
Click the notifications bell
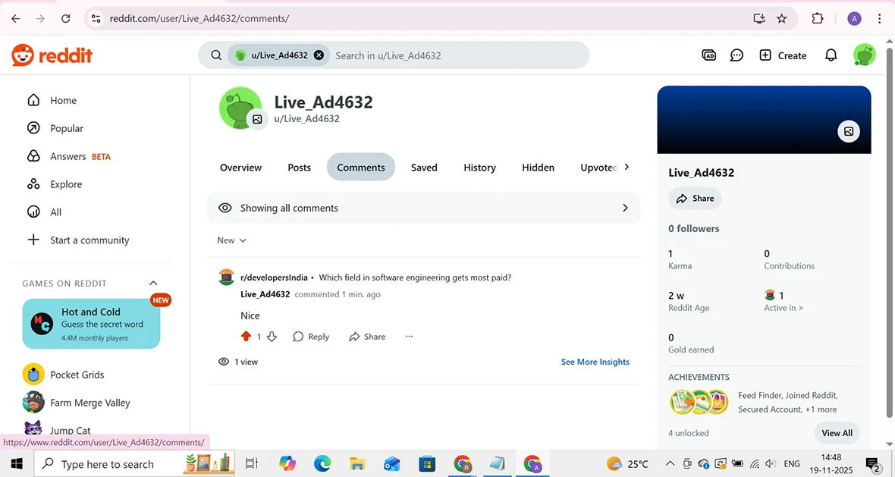[831, 55]
